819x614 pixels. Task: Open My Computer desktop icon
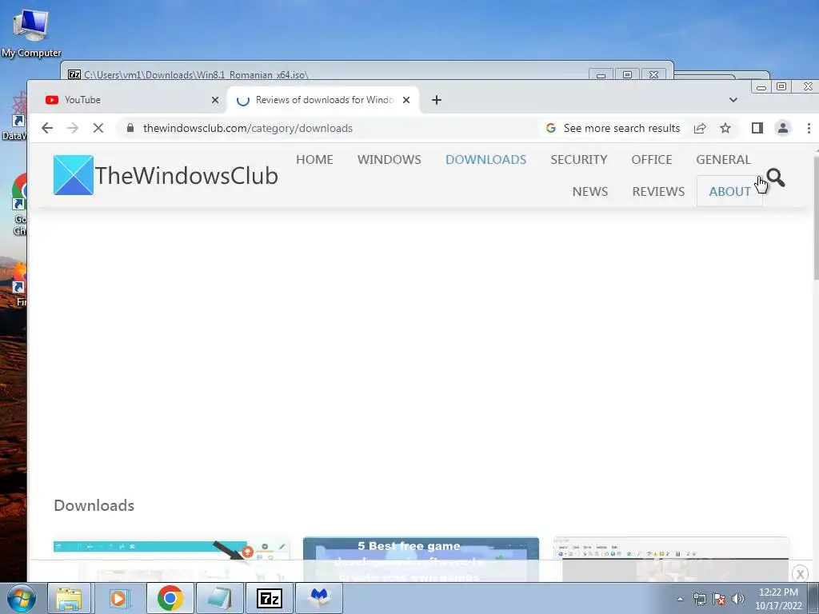(x=31, y=33)
